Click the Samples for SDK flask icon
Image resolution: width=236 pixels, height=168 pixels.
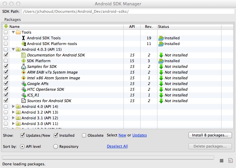point(23,67)
